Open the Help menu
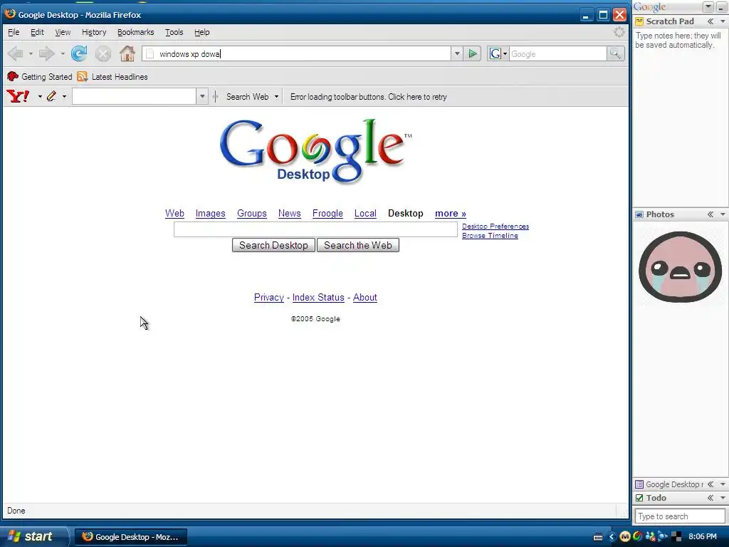 point(201,32)
